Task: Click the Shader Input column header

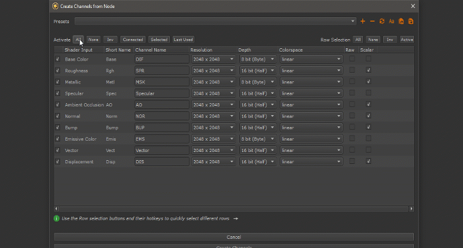Action: click(79, 50)
